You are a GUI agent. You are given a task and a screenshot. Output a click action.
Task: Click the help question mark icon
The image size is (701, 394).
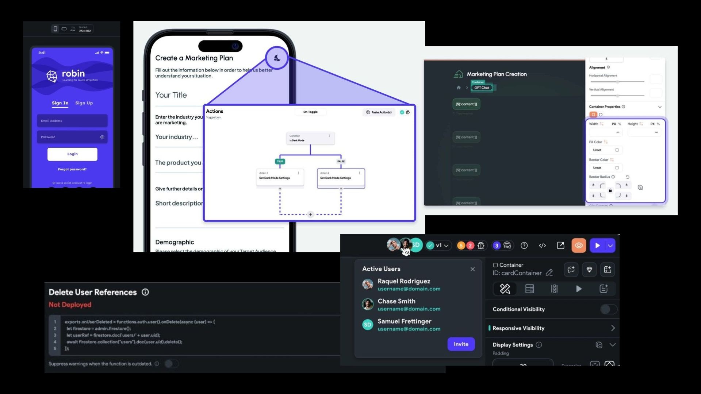click(525, 246)
